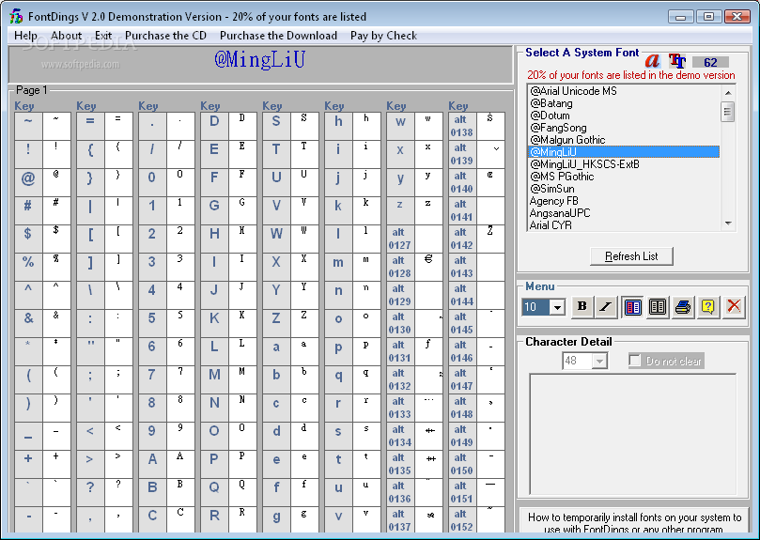
Task: Open the Character Detail size dropdown showing 48
Action: coord(599,362)
